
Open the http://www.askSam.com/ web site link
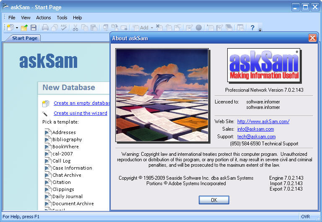[x=263, y=121]
